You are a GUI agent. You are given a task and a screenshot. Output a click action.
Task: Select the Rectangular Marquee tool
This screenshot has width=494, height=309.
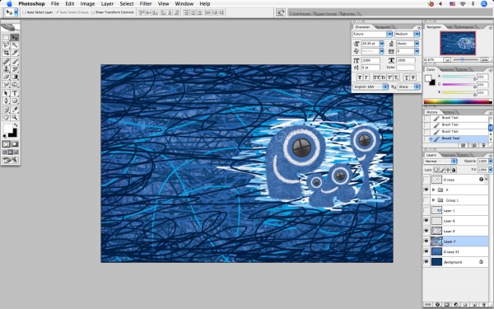coord(6,38)
